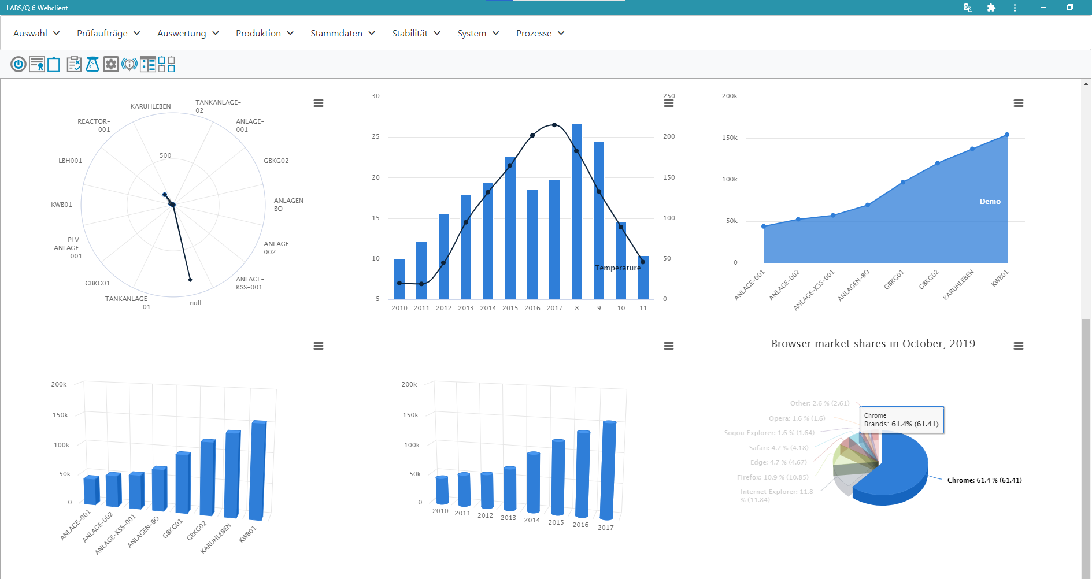The image size is (1092, 579).
Task: Click the blank blue clipboard icon
Action: coord(54,64)
